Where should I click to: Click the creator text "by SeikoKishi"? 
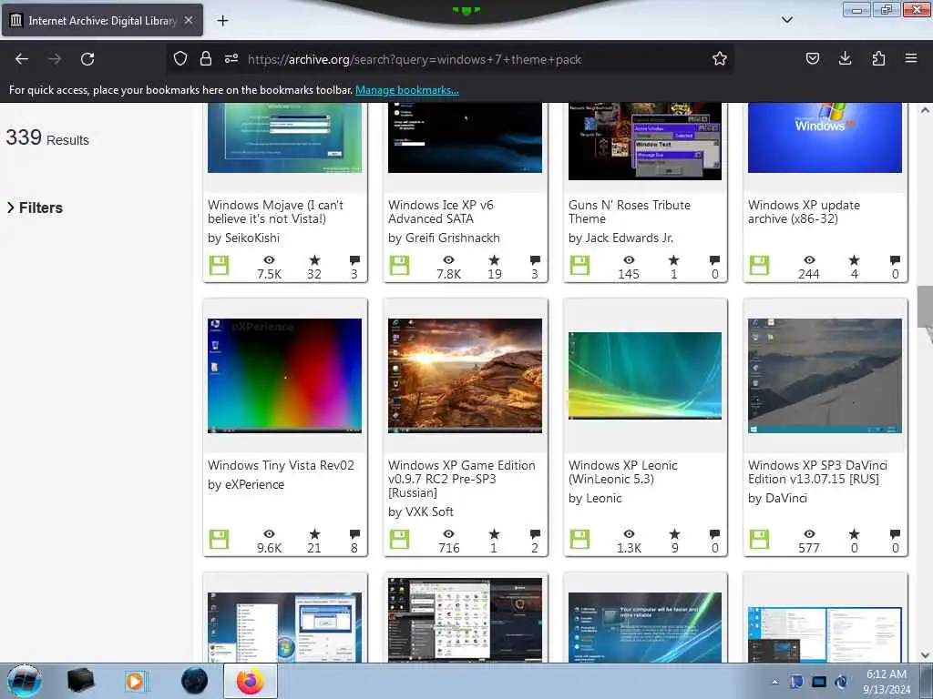[243, 238]
